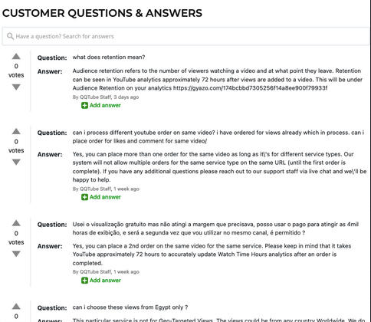
Task: Upvote the Egypt views question
Action: 16,306
